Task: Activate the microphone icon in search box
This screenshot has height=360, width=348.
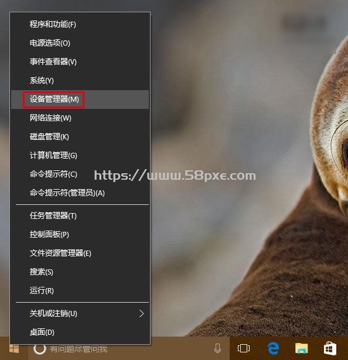Action: point(217,348)
